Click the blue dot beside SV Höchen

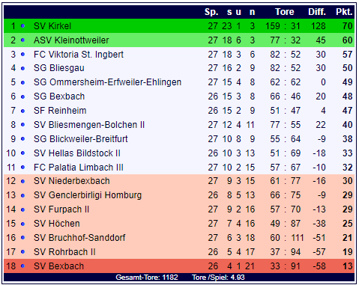pyautogui.click(x=22, y=224)
